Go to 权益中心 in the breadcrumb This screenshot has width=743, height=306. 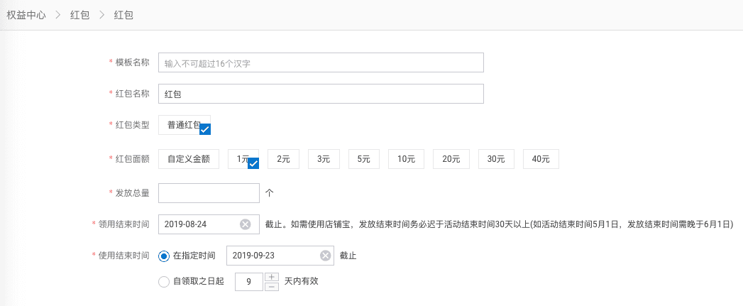click(x=26, y=15)
